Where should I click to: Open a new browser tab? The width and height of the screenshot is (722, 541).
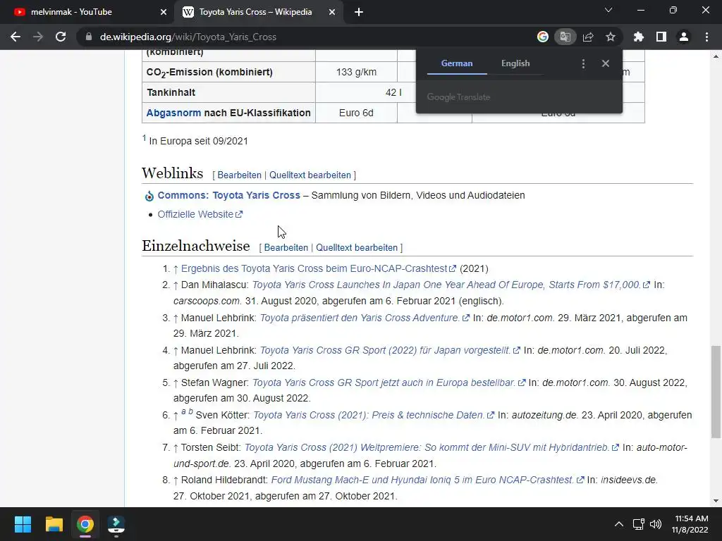point(359,12)
